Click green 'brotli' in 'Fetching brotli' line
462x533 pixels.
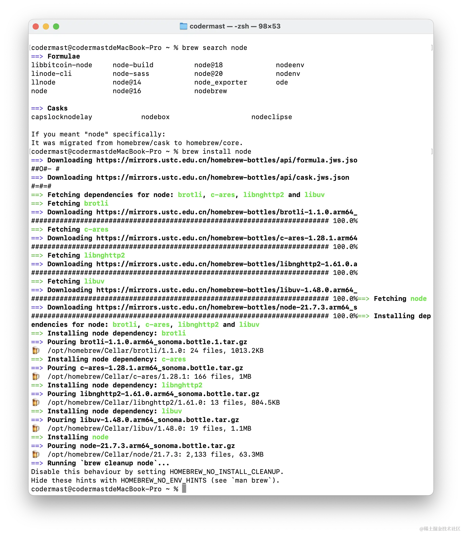(x=96, y=204)
